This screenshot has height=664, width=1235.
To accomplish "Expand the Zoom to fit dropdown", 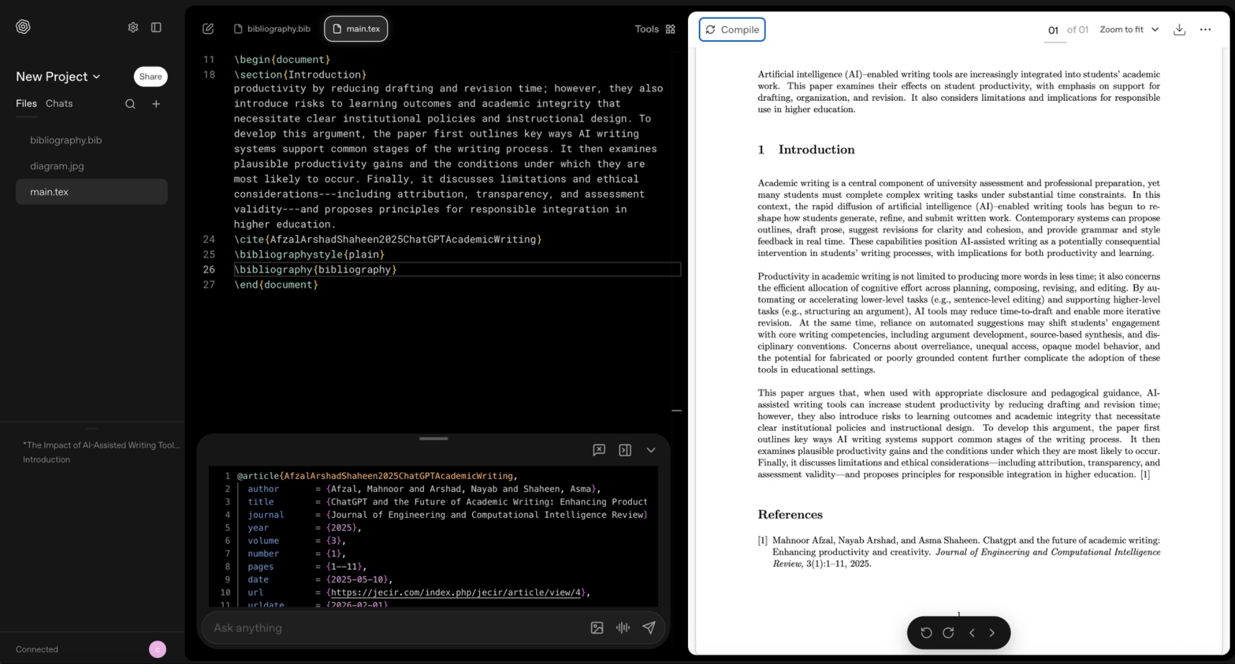I will (1129, 30).
